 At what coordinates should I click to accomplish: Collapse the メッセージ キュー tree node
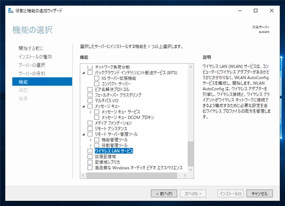point(83,106)
